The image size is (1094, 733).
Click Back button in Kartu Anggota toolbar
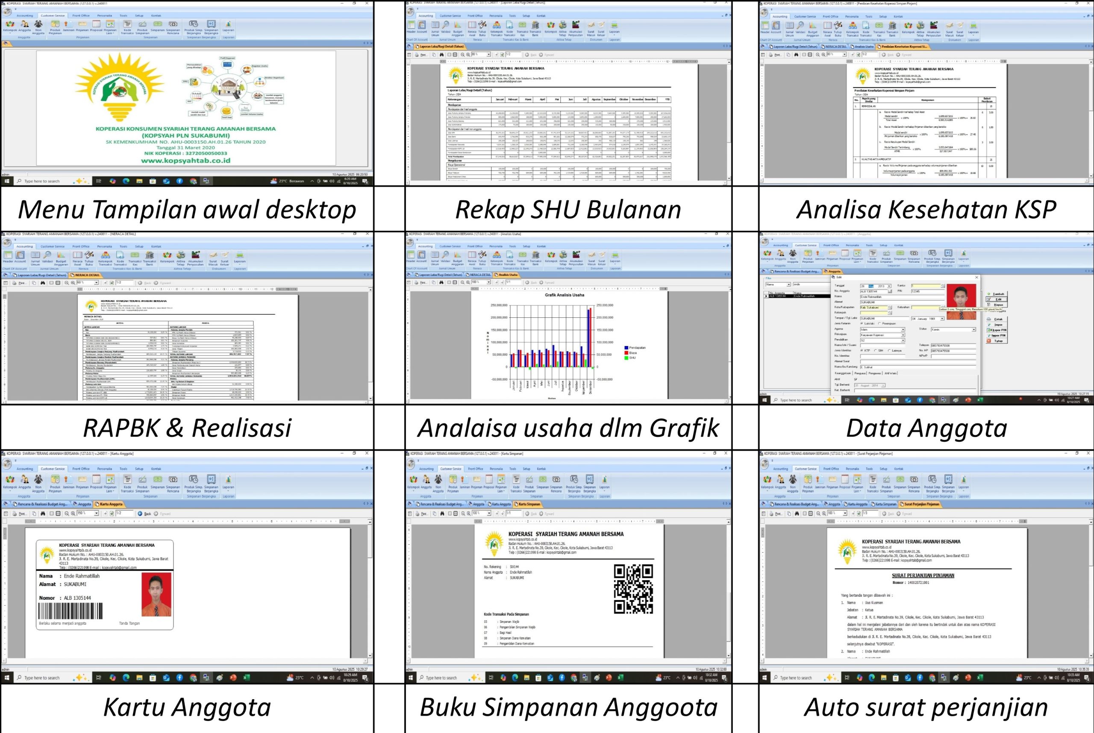144,513
